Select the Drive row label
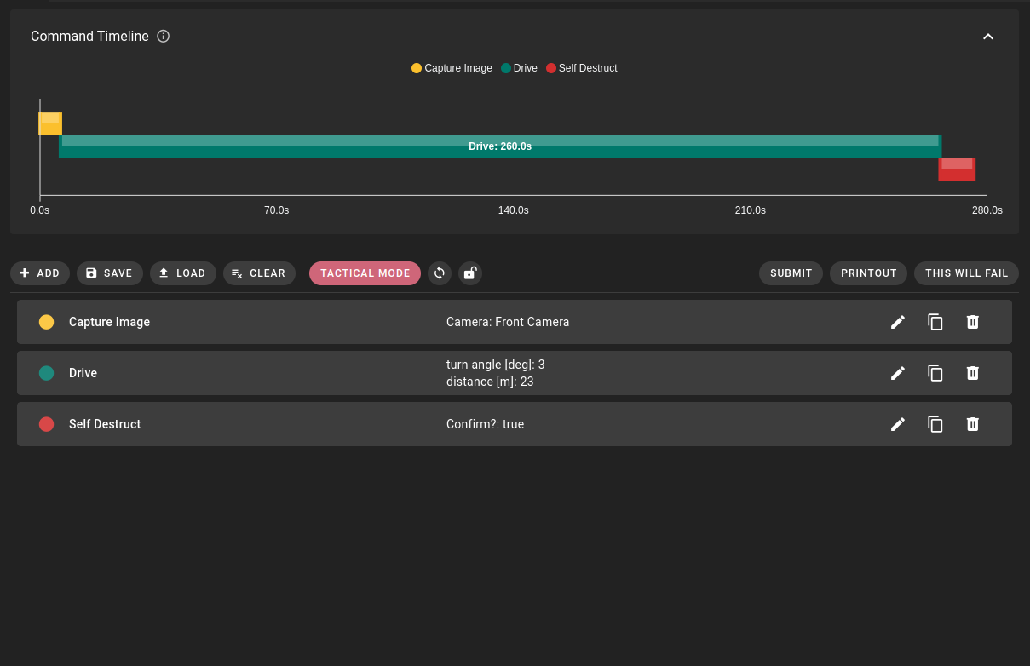 pyautogui.click(x=83, y=373)
